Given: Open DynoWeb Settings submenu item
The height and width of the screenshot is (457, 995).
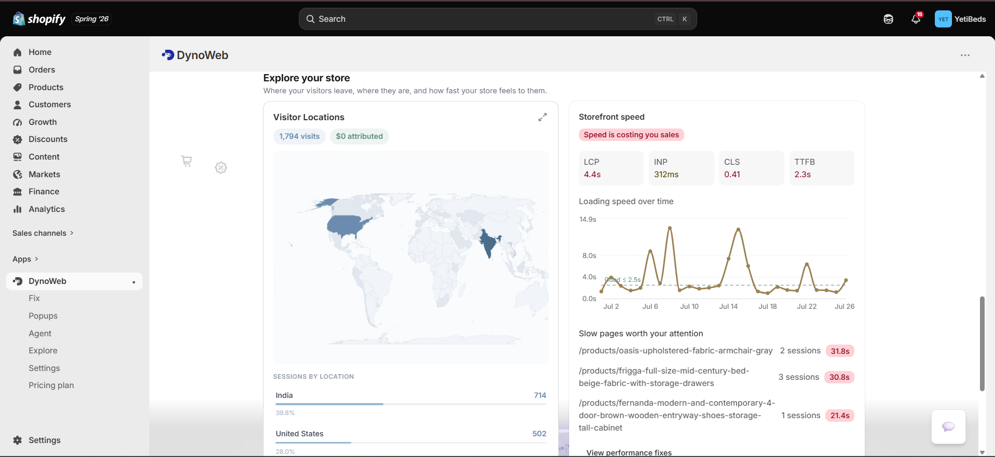Looking at the screenshot, I should 44,368.
